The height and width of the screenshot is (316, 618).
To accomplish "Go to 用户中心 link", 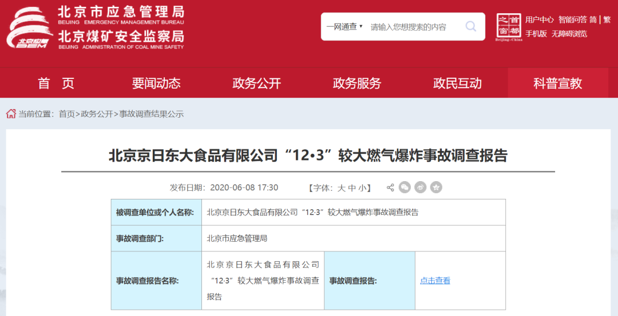I will pyautogui.click(x=540, y=19).
